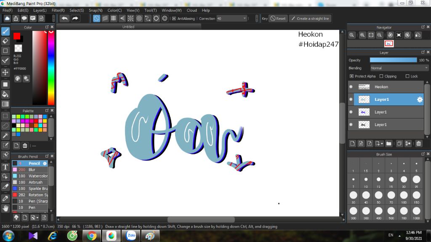This screenshot has height=242, width=431.
Task: Open the add layer type dropdown arrow
Action: [382, 144]
